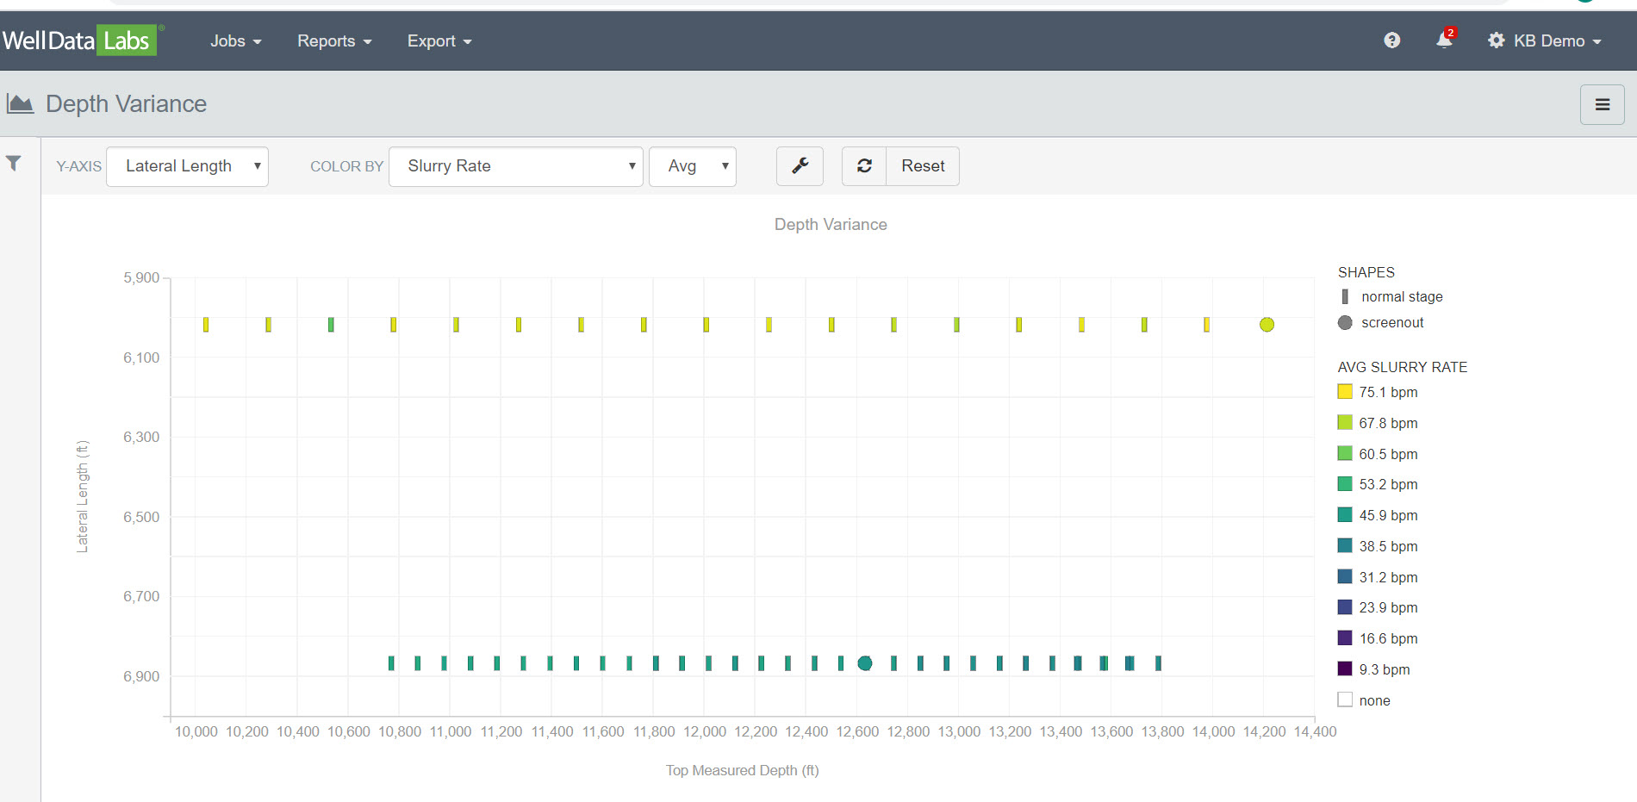Click the 75.1 bpm yellow swatch

(1345, 392)
